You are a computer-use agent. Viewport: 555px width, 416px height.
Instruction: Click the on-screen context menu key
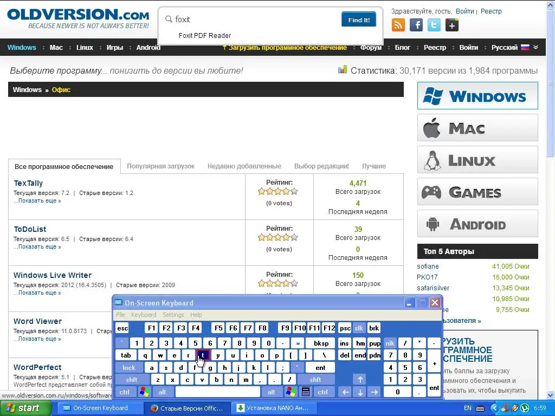(306, 392)
